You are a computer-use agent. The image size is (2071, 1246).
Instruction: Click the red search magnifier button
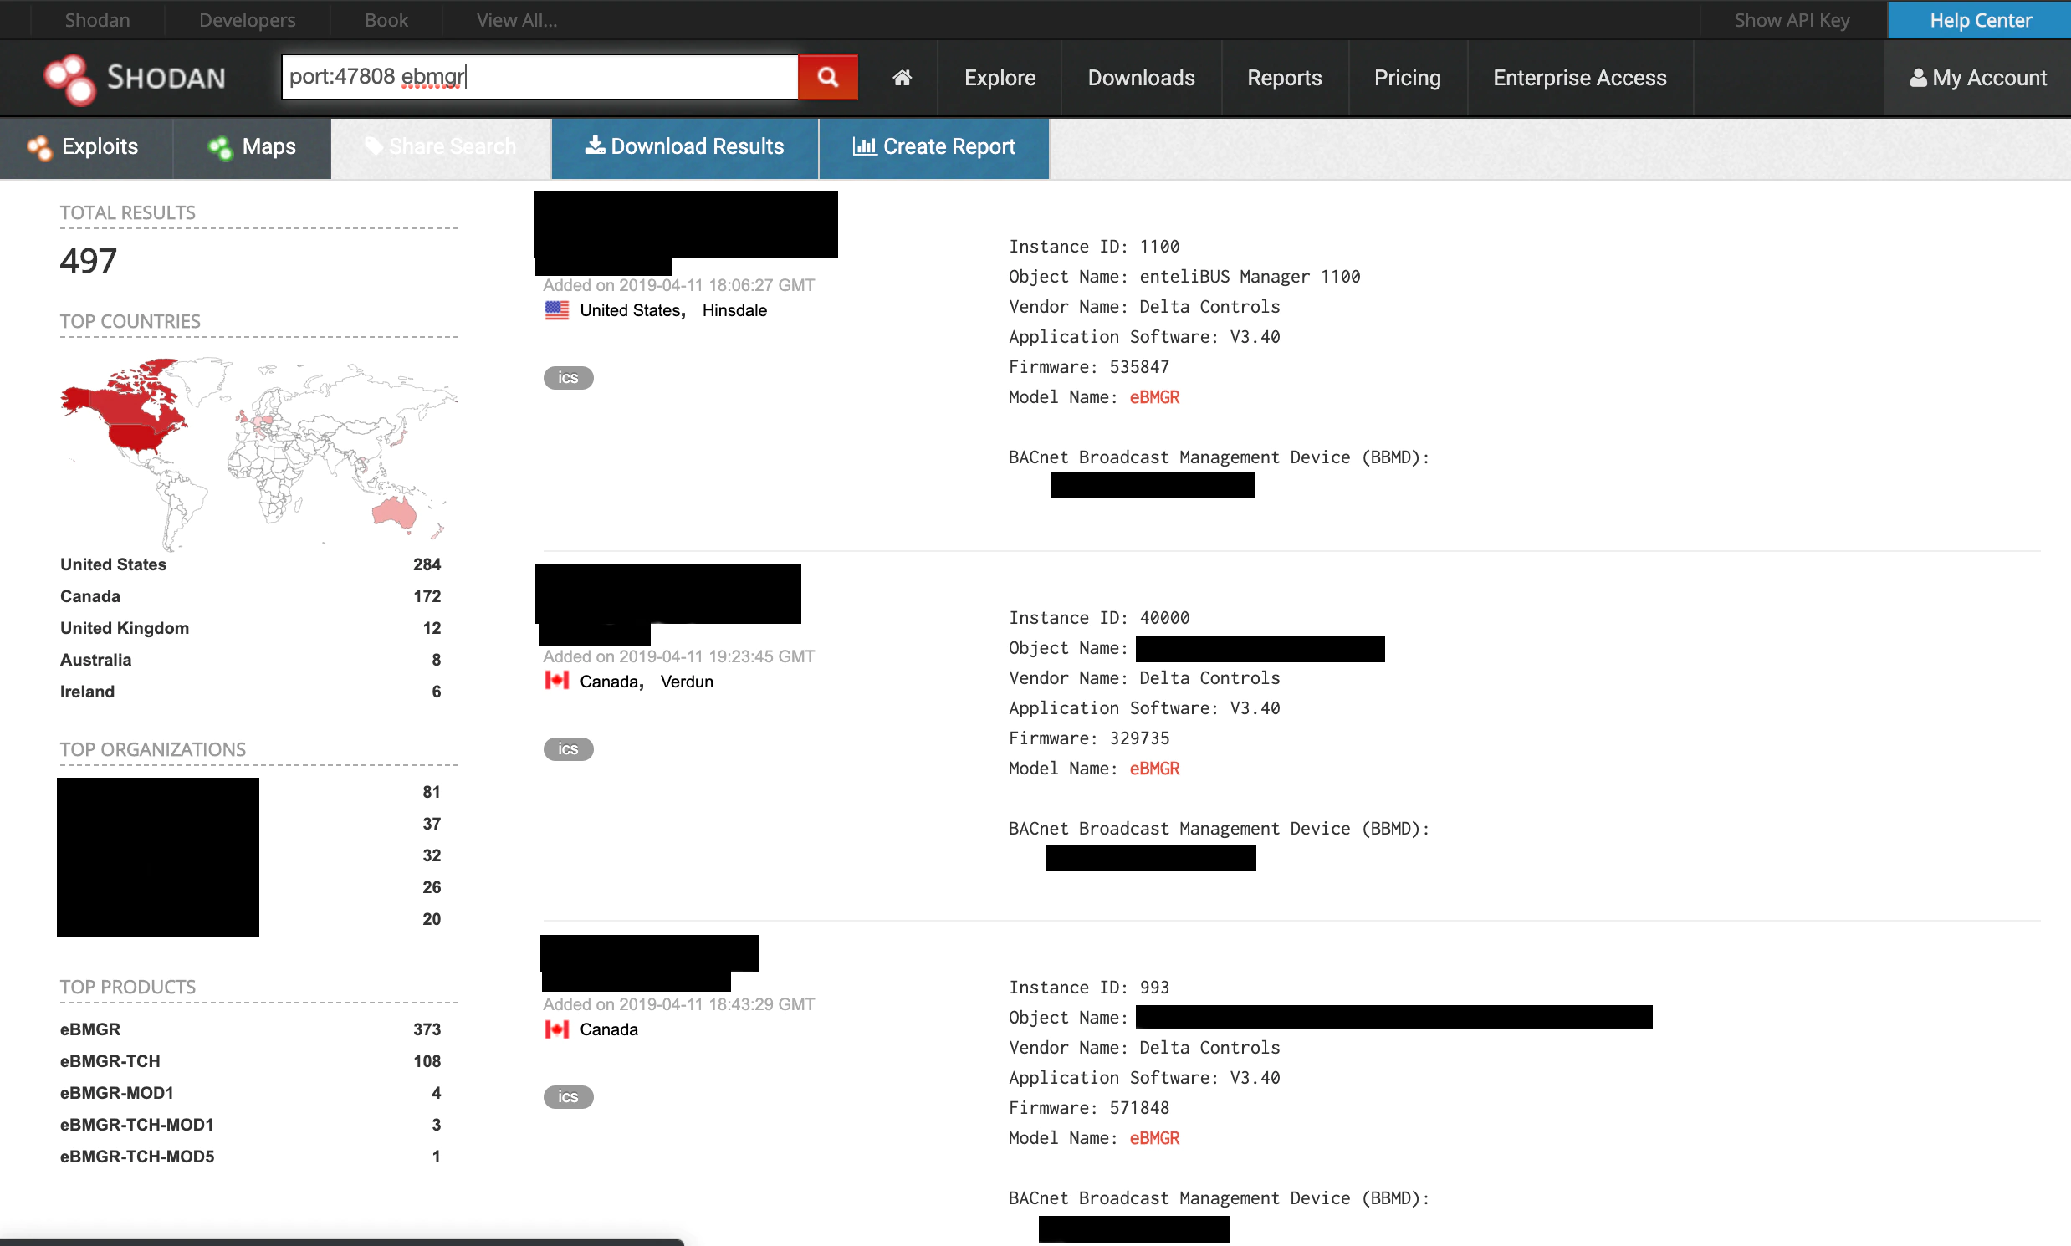pyautogui.click(x=827, y=77)
